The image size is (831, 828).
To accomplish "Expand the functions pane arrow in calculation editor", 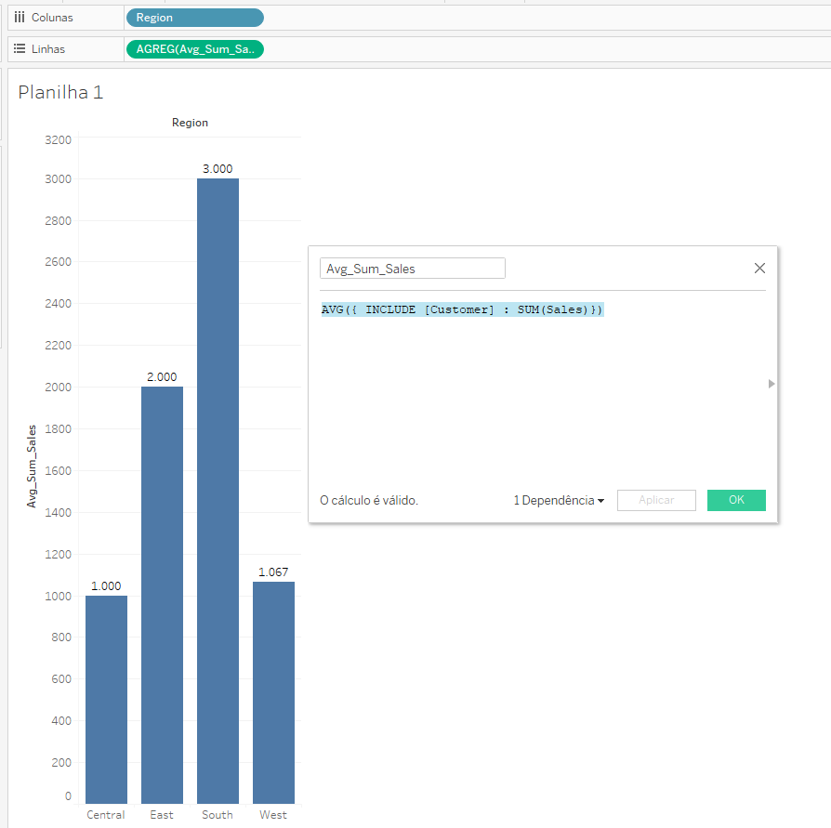I will (x=770, y=383).
